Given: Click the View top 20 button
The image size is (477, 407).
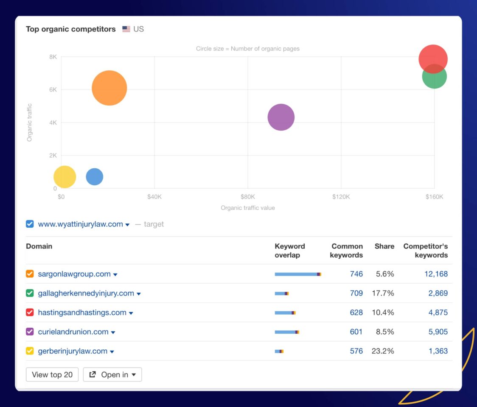Looking at the screenshot, I should [x=52, y=374].
